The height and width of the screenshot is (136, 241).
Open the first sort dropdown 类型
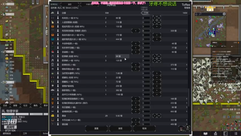(x=70, y=5)
